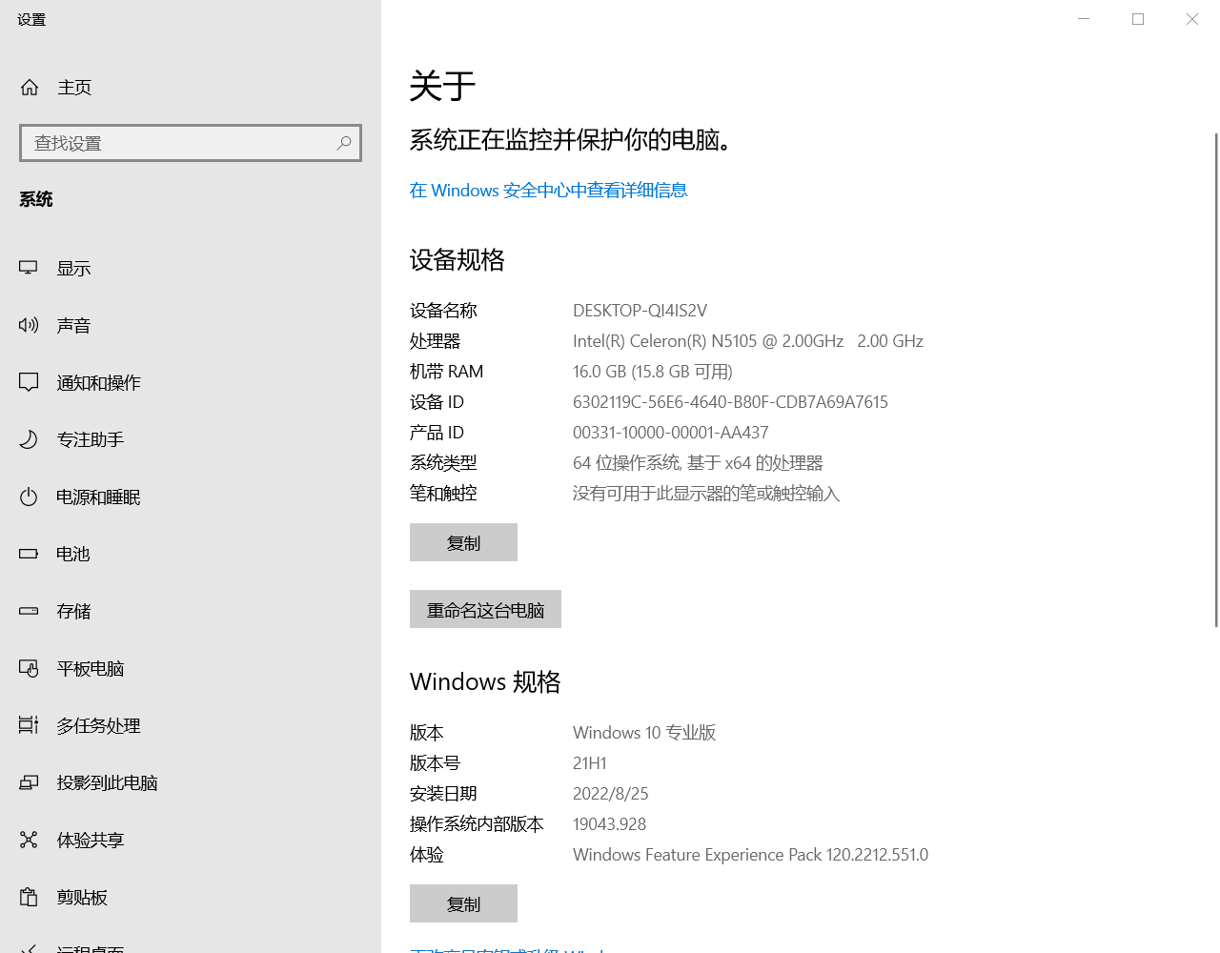Click the Clipboard (剪贴板) icon
Image resolution: width=1220 pixels, height=953 pixels.
point(29,897)
